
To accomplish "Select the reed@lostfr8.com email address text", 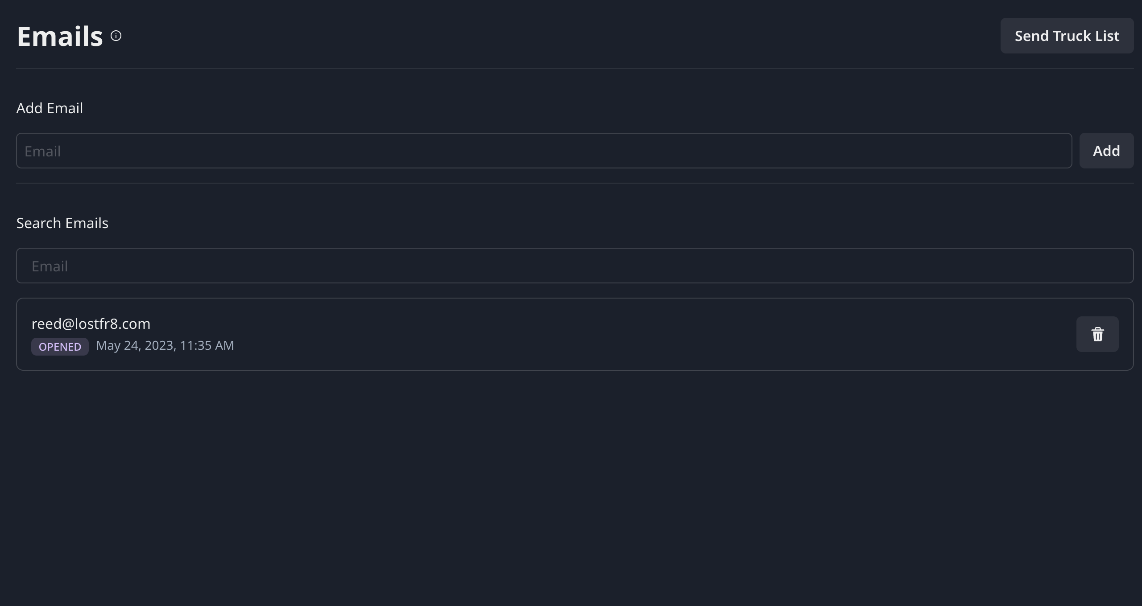I will point(91,323).
